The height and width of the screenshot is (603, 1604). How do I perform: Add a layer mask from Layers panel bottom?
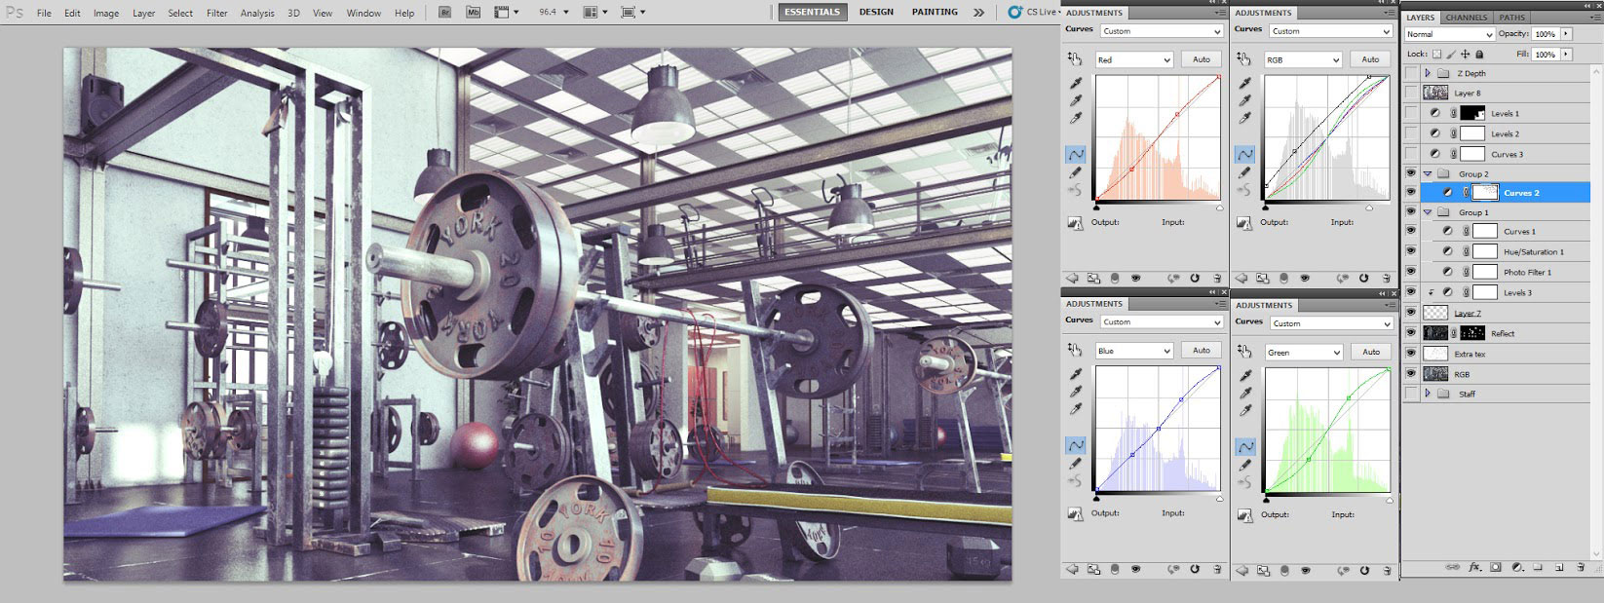coord(1496,567)
